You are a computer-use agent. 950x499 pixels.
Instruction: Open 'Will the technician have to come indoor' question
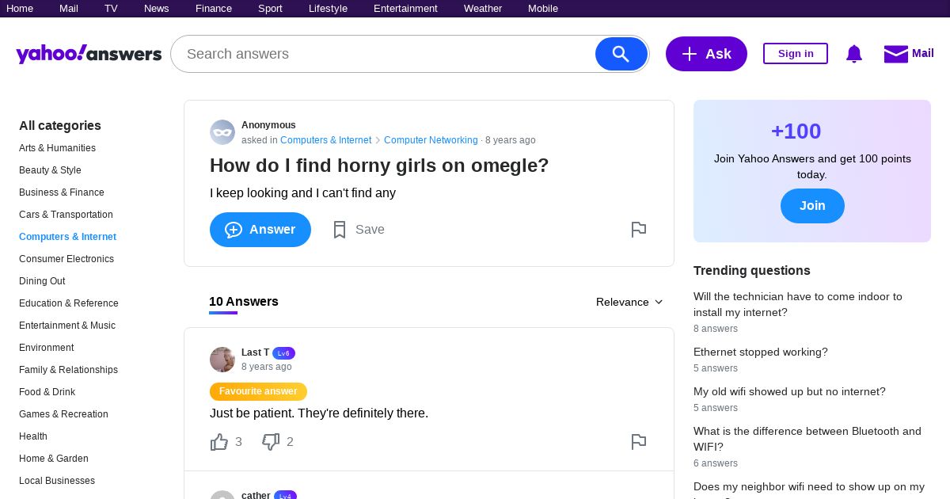798,304
